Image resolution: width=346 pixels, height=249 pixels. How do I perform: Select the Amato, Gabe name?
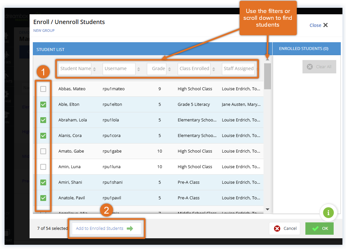point(71,151)
